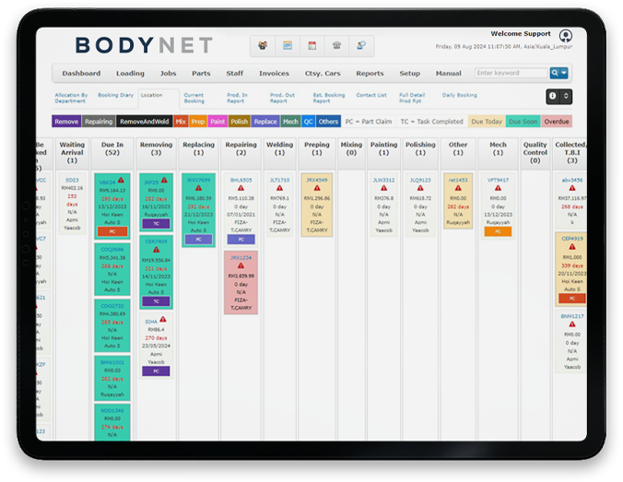Open the Daily Booking tab
The width and height of the screenshot is (623, 482).
[459, 95]
